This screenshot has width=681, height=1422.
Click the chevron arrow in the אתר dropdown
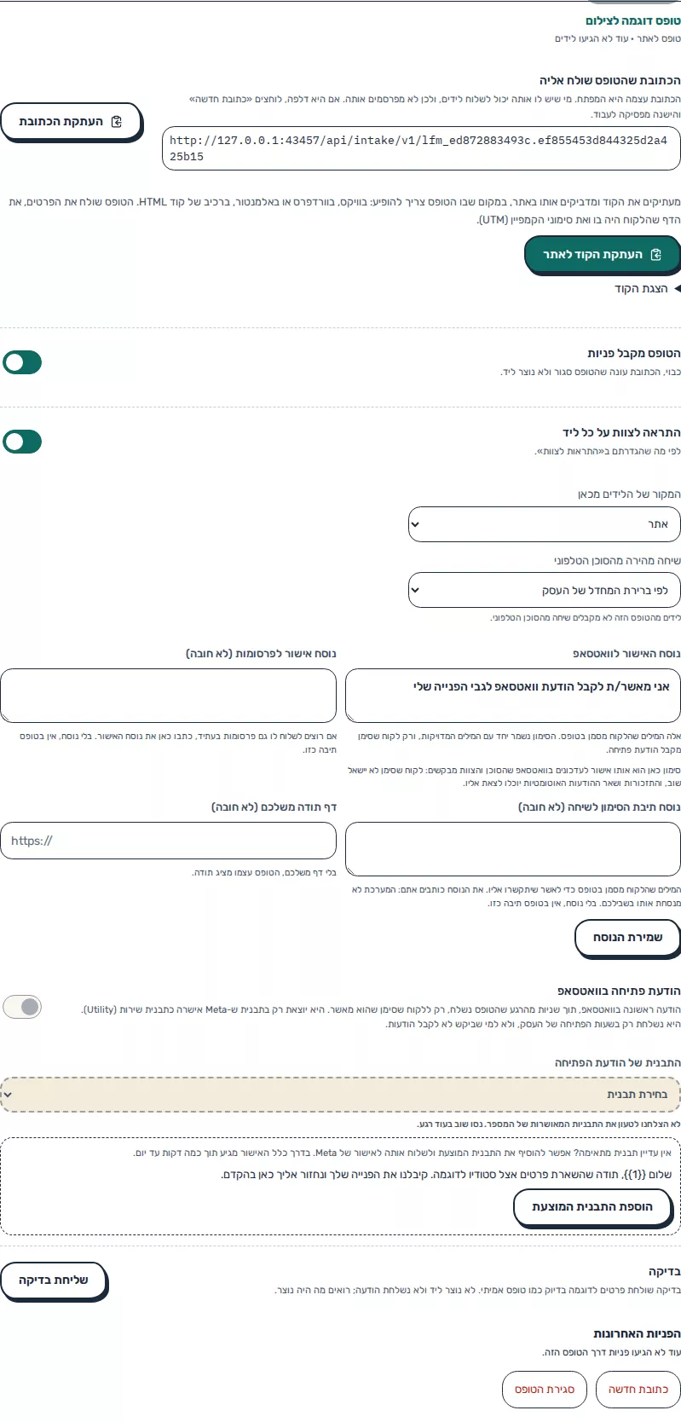[415, 524]
